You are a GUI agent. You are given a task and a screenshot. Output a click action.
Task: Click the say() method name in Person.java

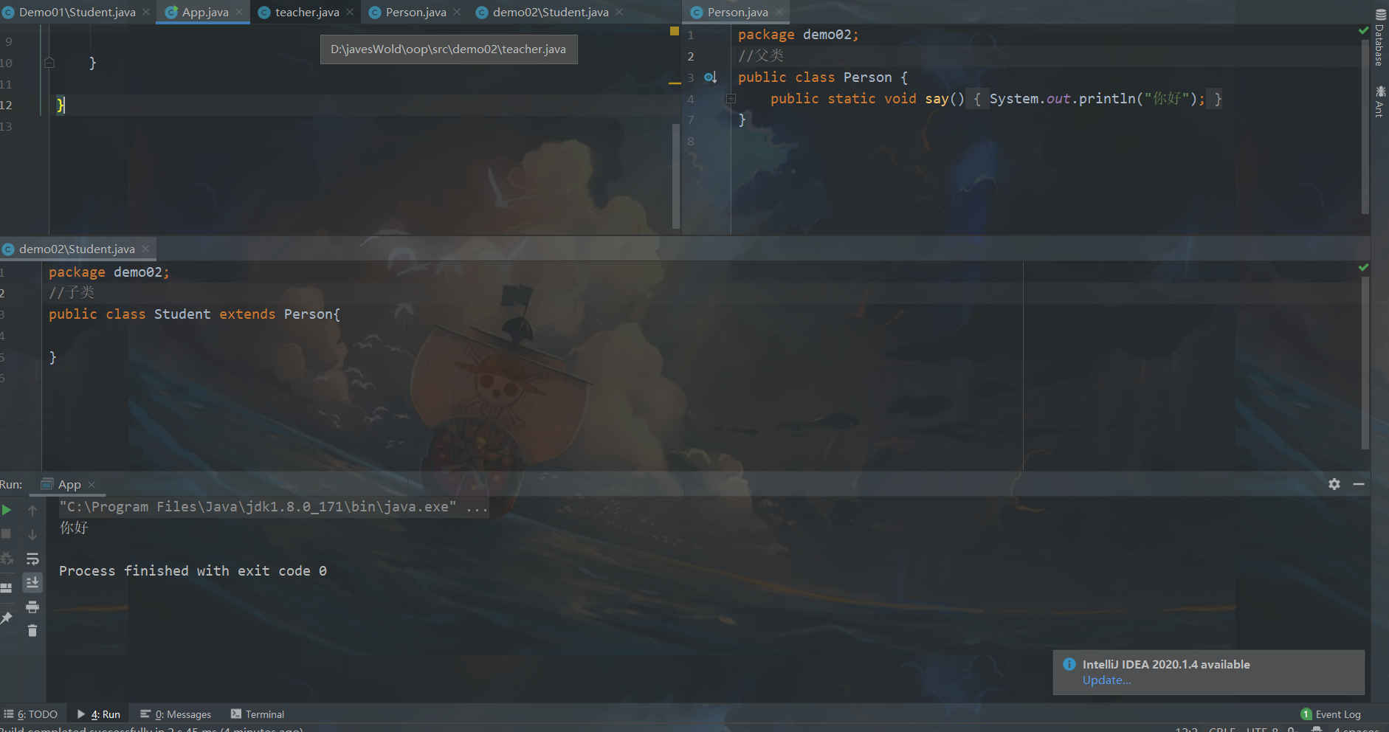pyautogui.click(x=937, y=99)
